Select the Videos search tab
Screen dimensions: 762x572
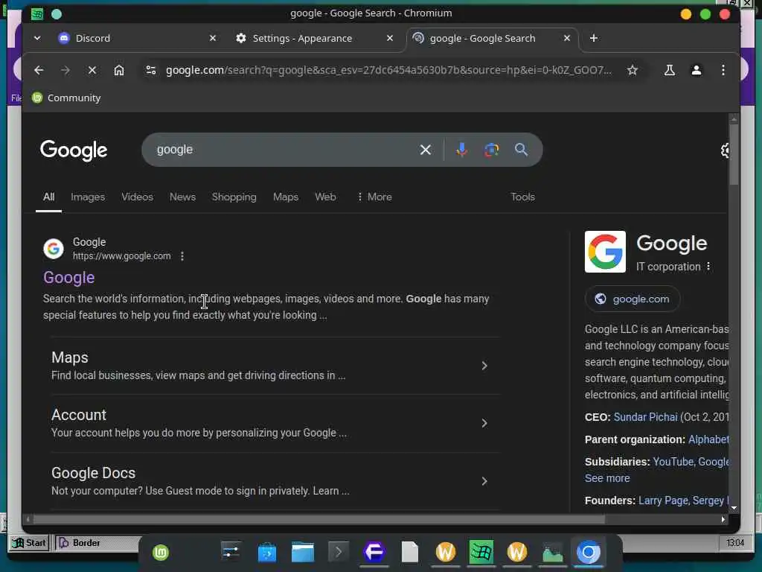coord(137,197)
